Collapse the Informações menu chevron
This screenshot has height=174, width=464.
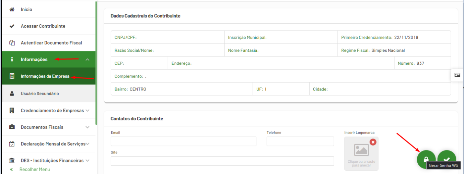(x=88, y=60)
